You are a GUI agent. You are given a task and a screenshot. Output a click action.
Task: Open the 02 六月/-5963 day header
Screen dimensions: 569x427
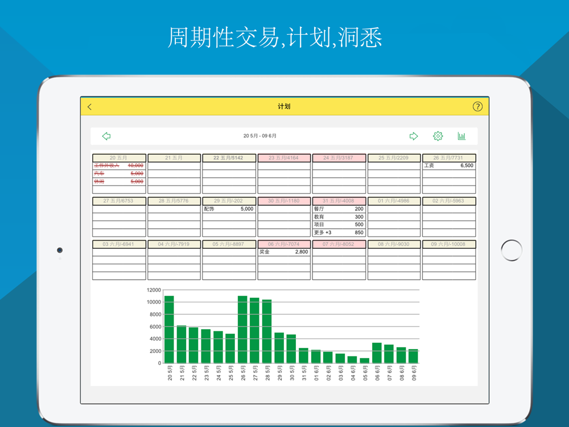(449, 201)
